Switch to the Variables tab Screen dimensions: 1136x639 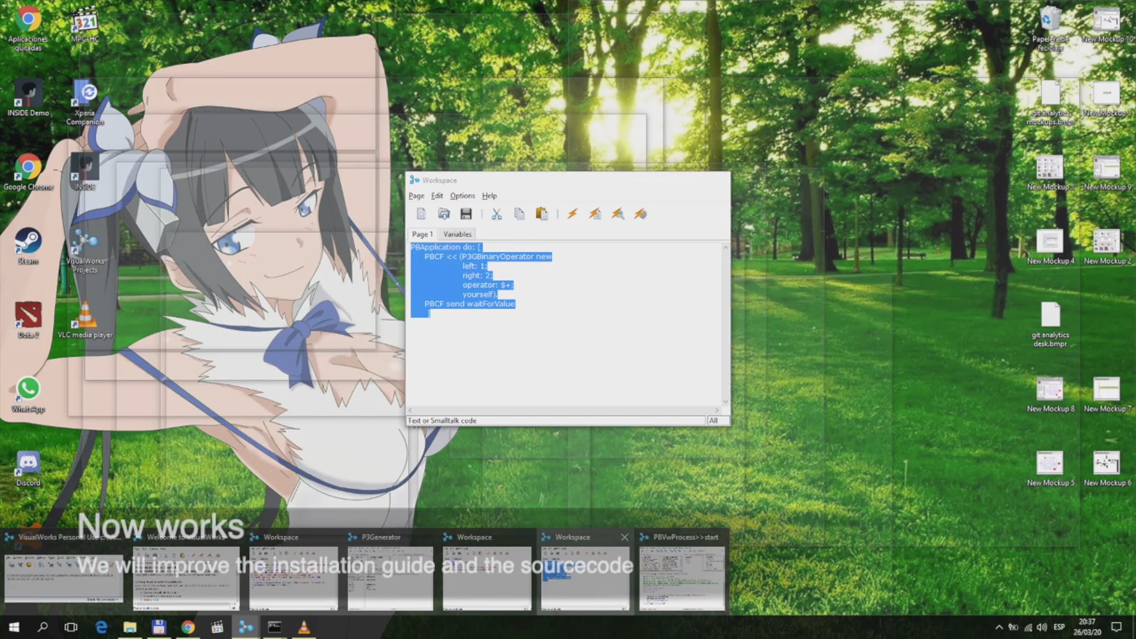tap(457, 234)
